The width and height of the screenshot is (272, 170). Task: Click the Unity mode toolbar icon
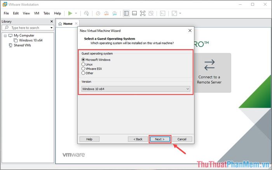151,13
